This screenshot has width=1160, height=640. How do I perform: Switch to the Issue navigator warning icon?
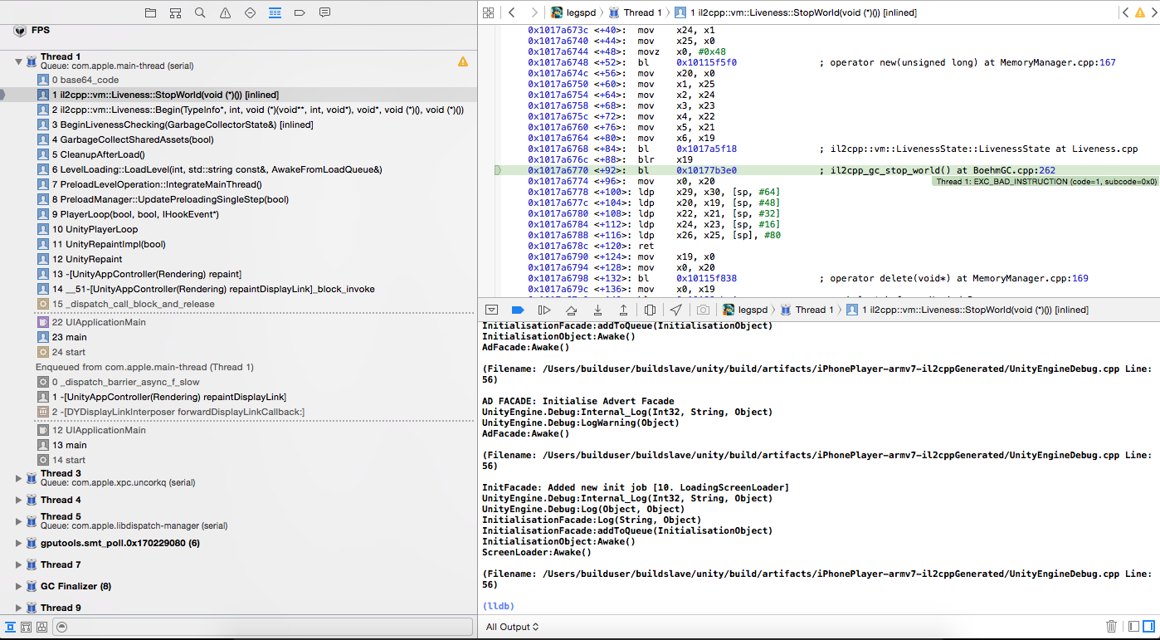(x=225, y=13)
